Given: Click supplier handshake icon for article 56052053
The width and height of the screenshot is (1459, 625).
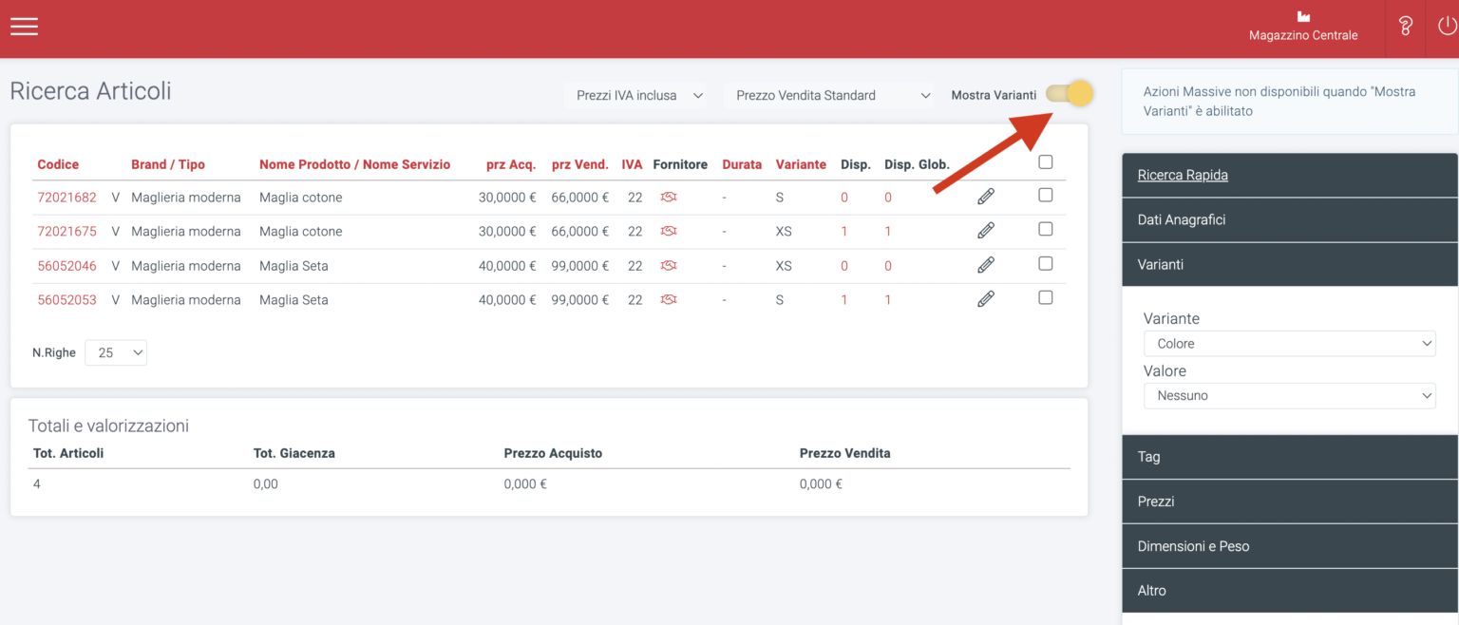Looking at the screenshot, I should tap(669, 299).
